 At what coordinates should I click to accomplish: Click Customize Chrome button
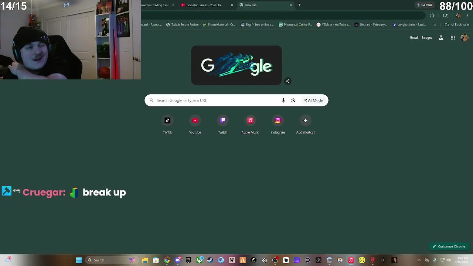pos(449,246)
